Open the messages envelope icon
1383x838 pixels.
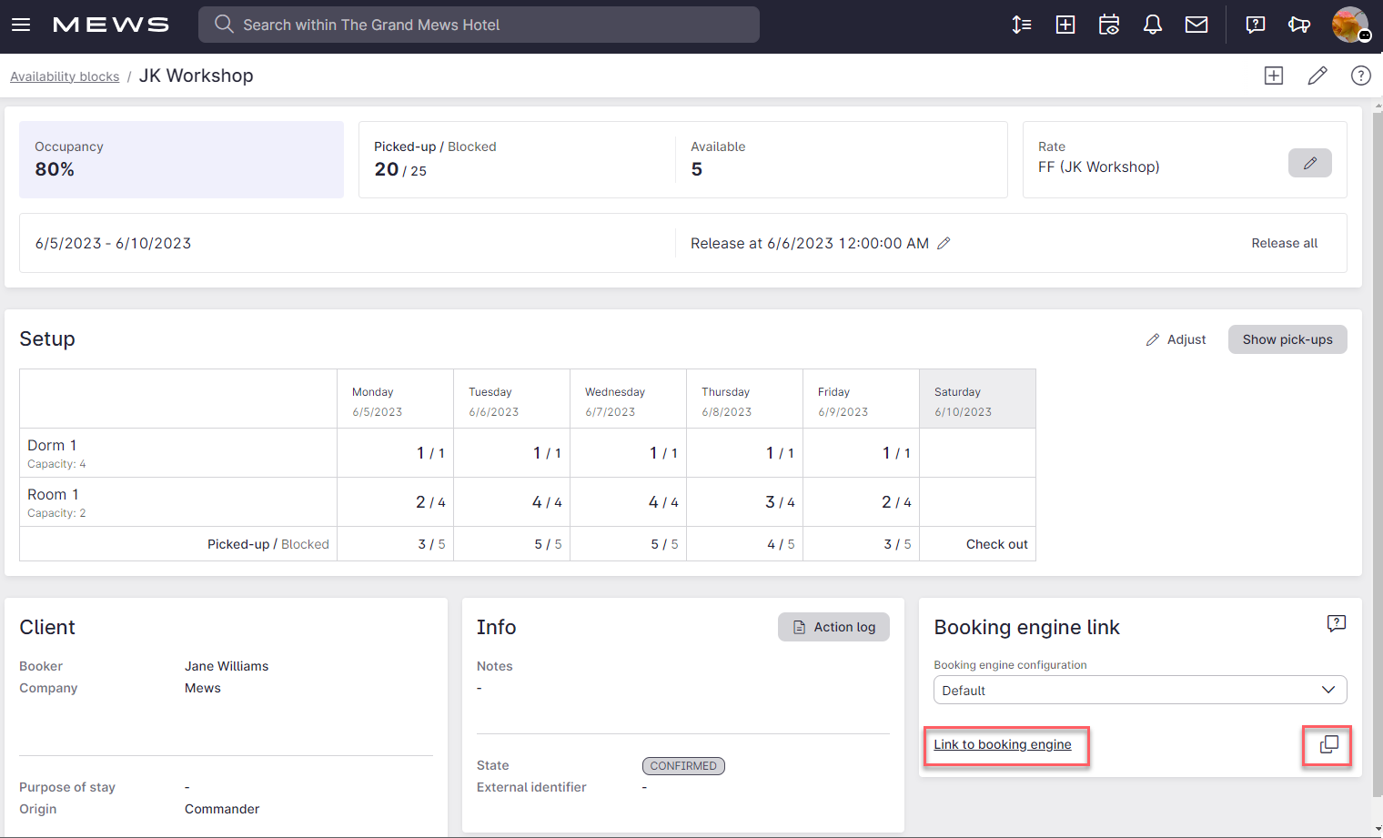coord(1196,25)
